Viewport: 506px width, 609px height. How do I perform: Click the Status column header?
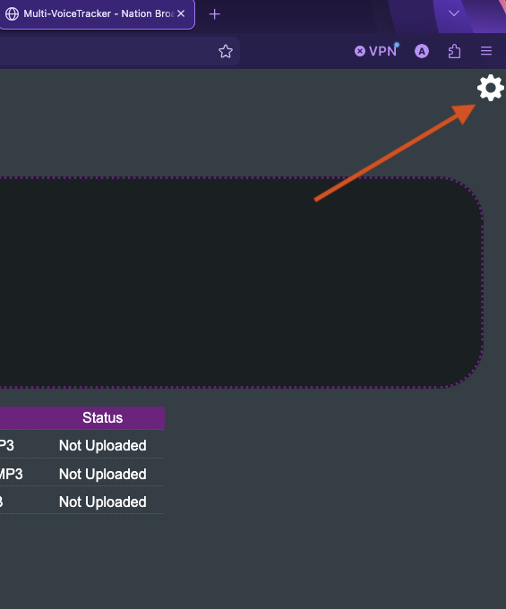pos(102,418)
